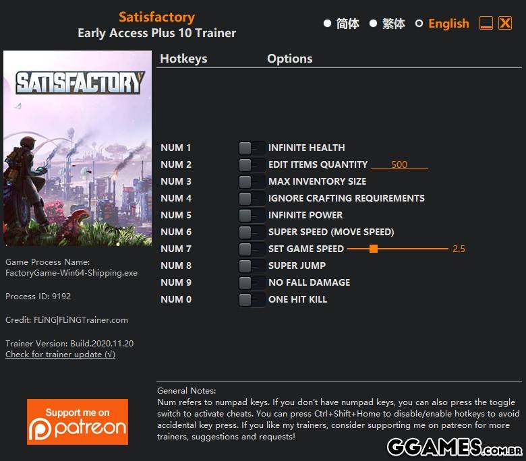Enable the Edit Items Quantity switch
Image resolution: width=526 pixels, height=461 pixels.
point(252,164)
